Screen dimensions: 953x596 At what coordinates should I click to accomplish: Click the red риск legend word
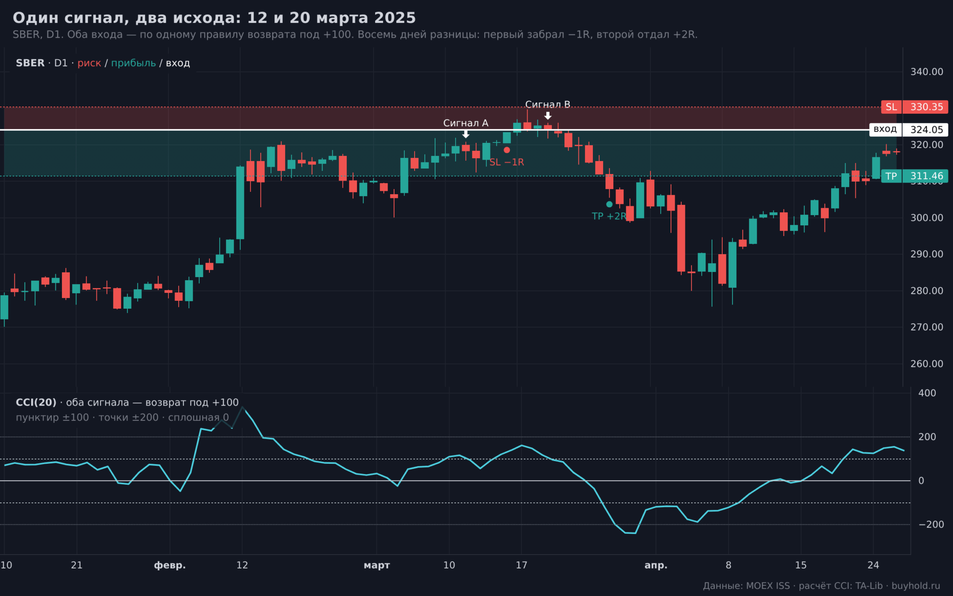point(89,63)
